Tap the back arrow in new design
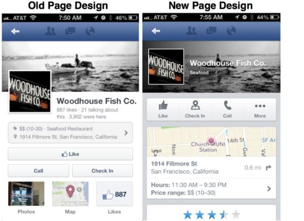Screen dimensions: 304x221 point(156,30)
